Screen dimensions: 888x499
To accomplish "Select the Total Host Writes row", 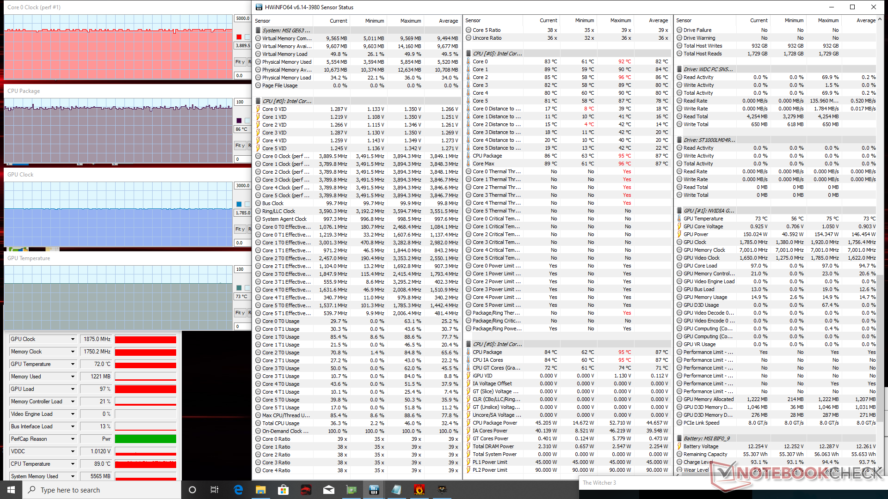I will 777,46.
